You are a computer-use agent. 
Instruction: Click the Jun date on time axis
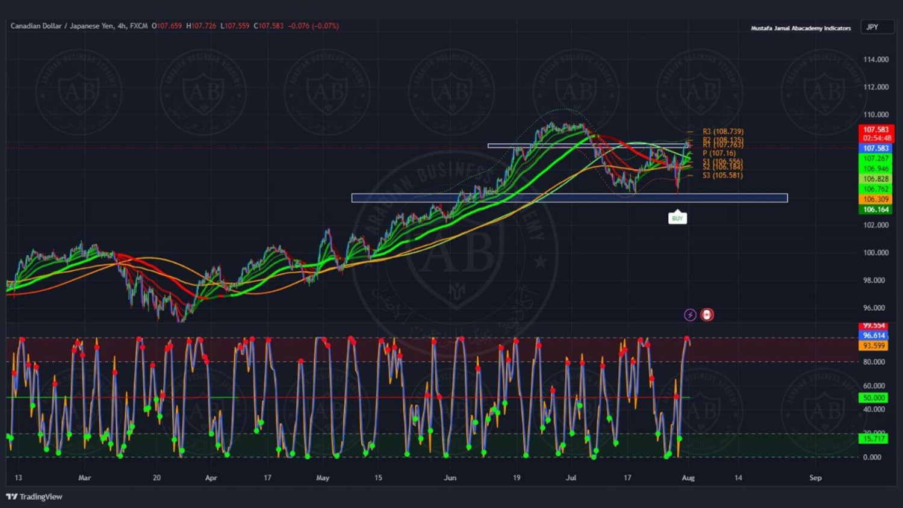pos(450,478)
